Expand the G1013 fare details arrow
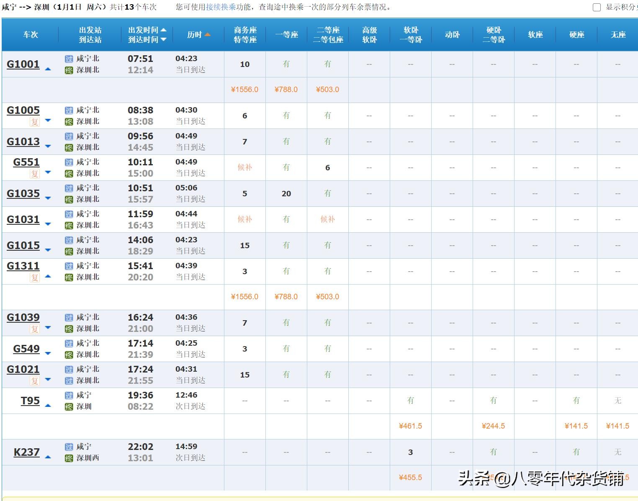Image resolution: width=638 pixels, height=501 pixels. pos(47,146)
